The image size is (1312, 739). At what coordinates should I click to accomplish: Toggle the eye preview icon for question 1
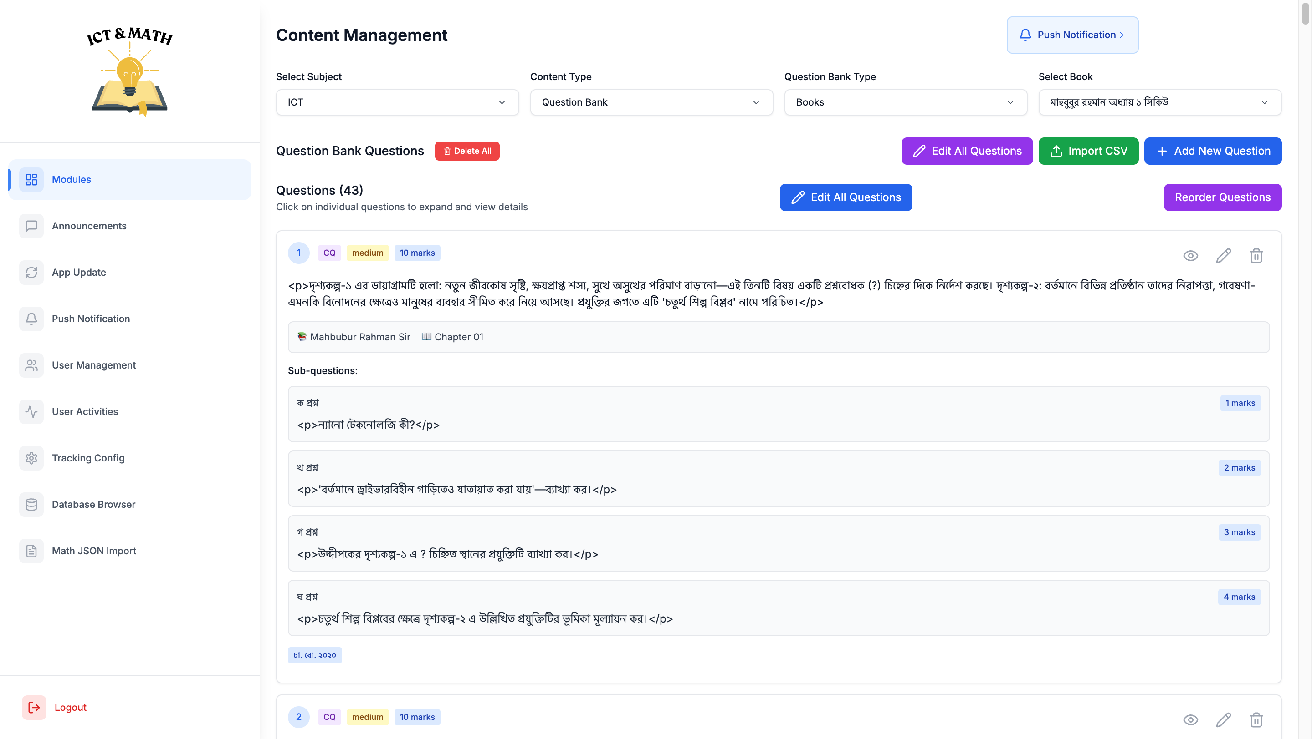click(1190, 256)
